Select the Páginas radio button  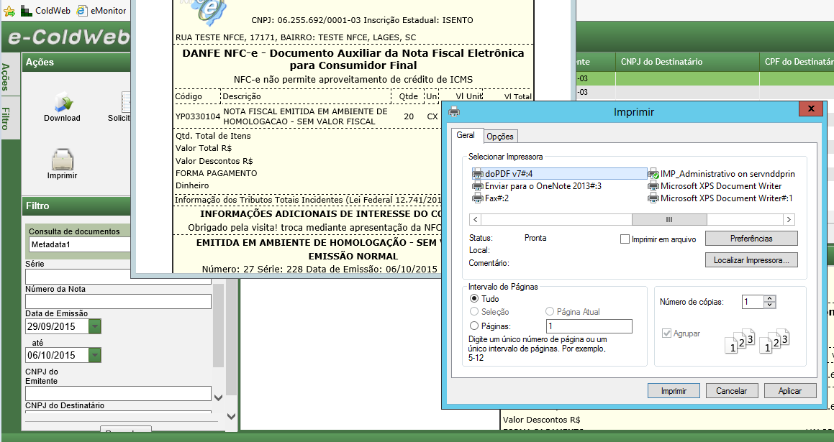pos(474,326)
